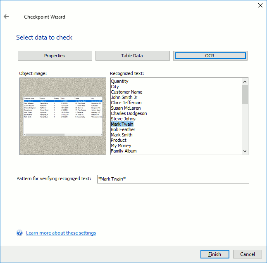Select 'Charles Dodgeson' in recognized text
The width and height of the screenshot is (267, 263).
tap(129, 113)
